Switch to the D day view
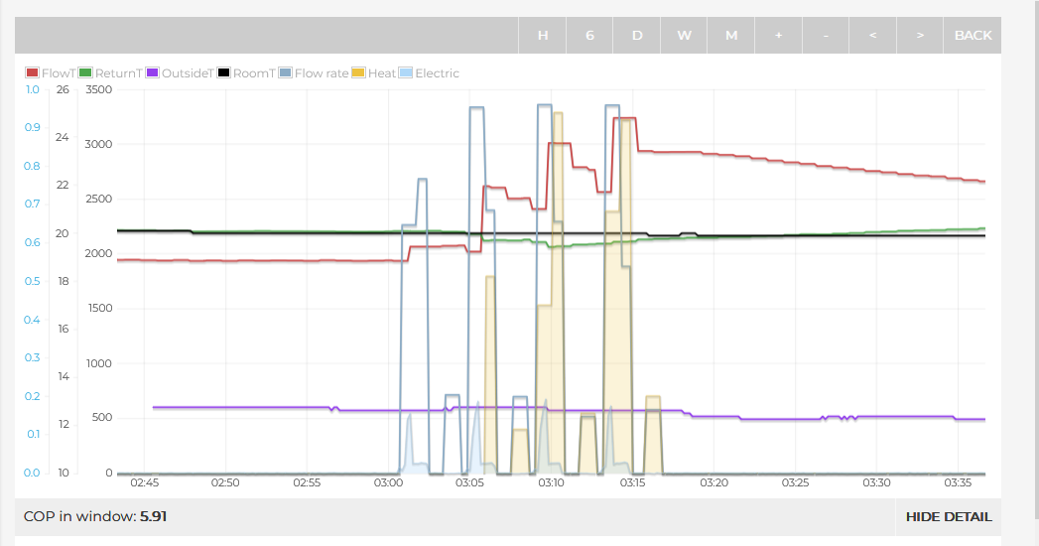This screenshot has width=1039, height=546. [x=637, y=35]
